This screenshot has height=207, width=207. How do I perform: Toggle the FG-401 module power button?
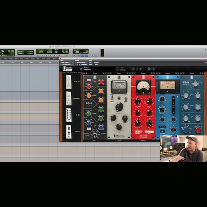[132, 73]
